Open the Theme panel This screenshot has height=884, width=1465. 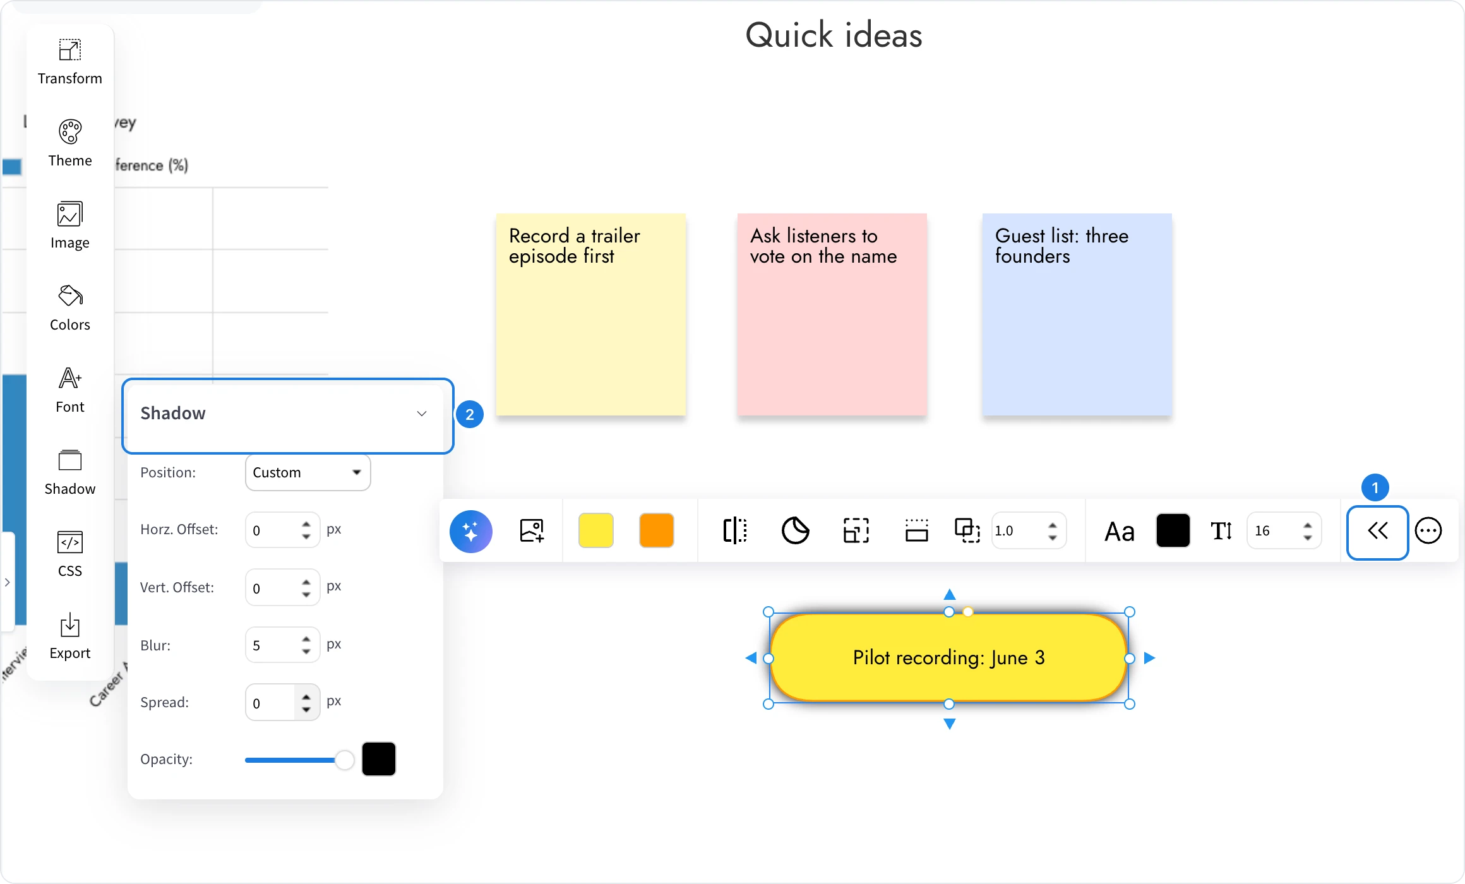pyautogui.click(x=69, y=143)
